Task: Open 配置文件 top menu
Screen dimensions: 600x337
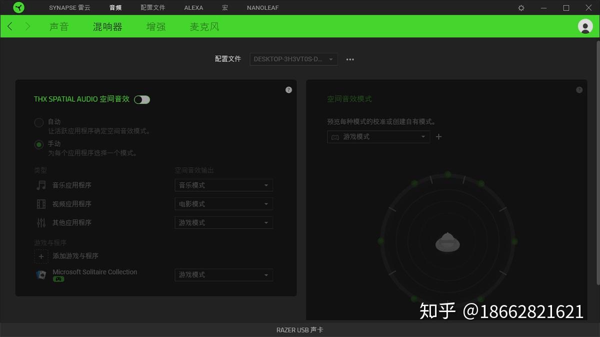Action: (153, 8)
